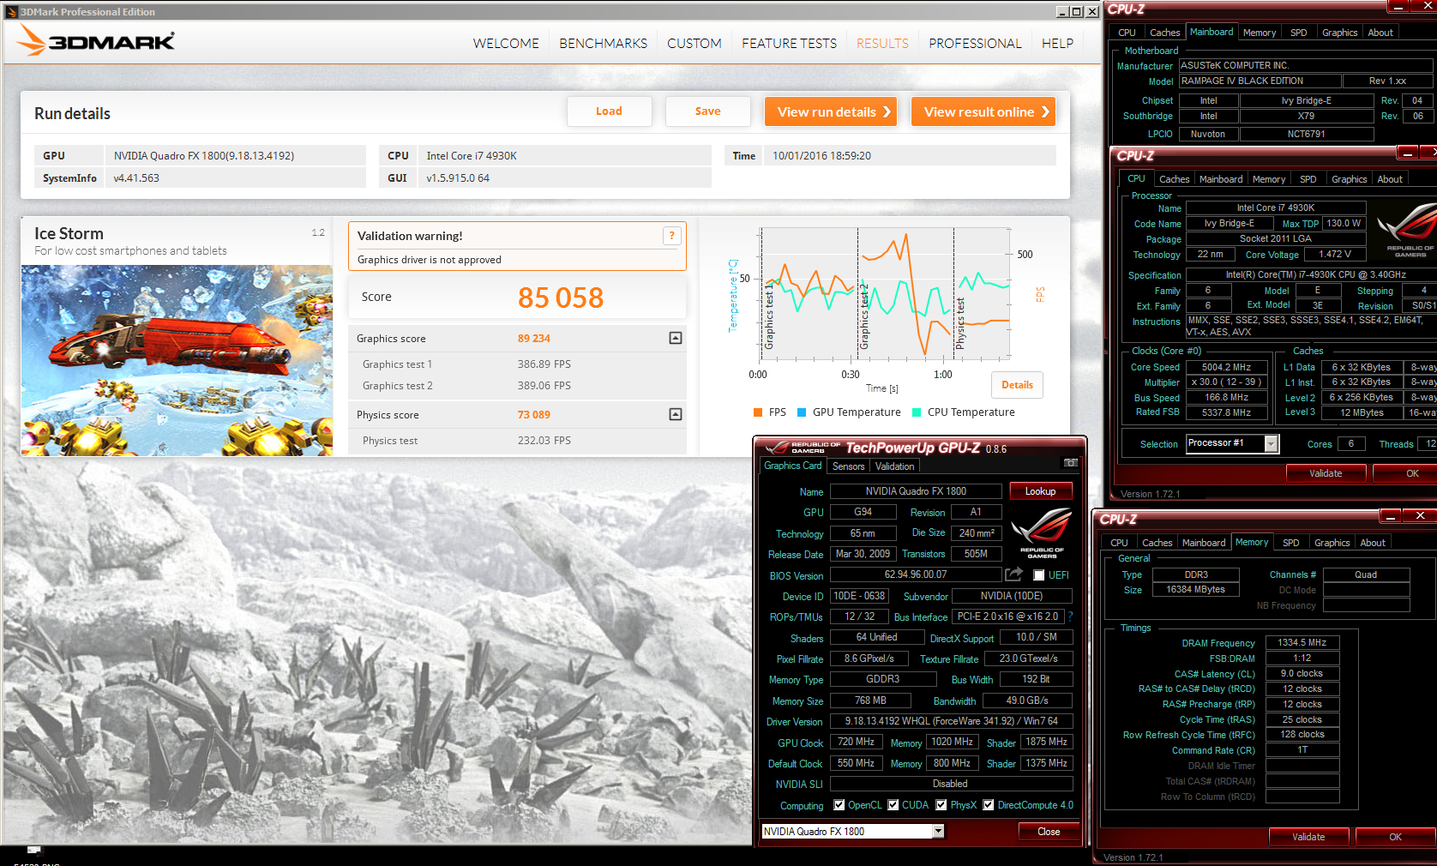Collapse the Physics score section
Screen dimensions: 1437x866
pos(676,414)
